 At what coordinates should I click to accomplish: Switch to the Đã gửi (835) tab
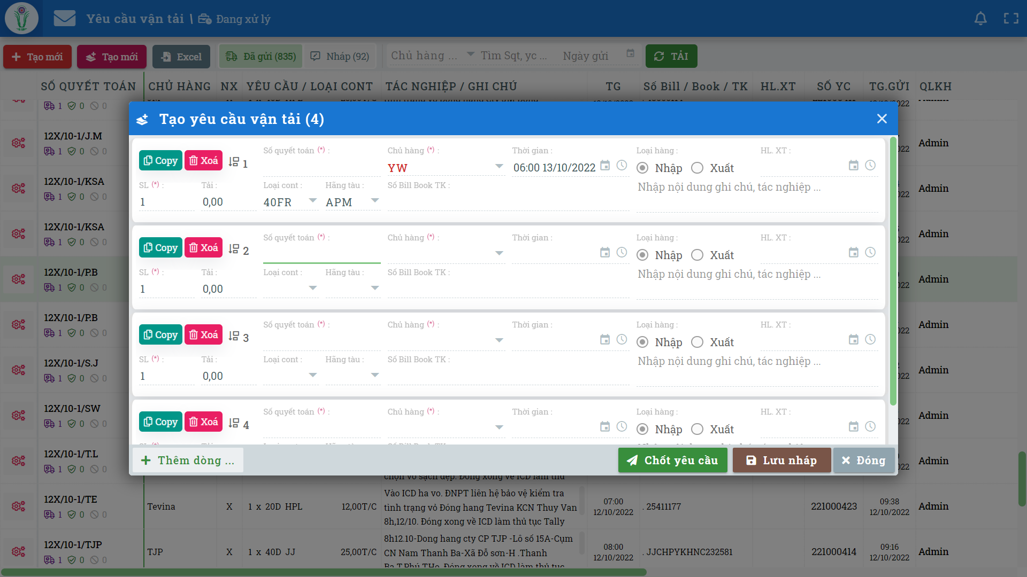[261, 57]
